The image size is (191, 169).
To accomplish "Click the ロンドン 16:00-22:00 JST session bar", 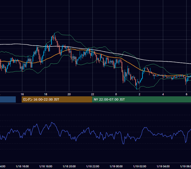I will [57, 99].
